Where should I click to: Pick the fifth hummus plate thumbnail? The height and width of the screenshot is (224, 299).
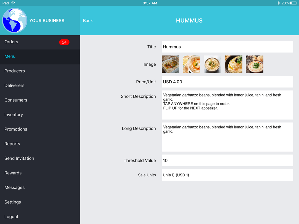pos(254,64)
